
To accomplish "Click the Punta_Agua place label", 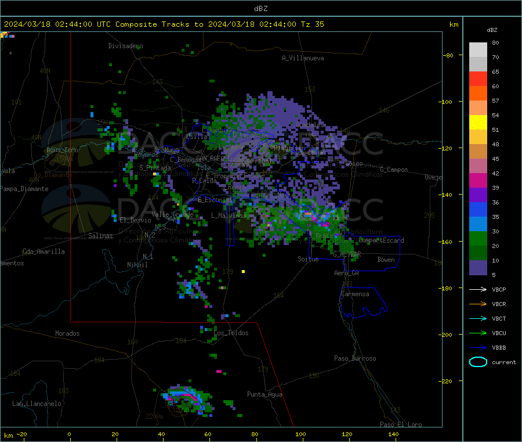I will coord(264,394).
